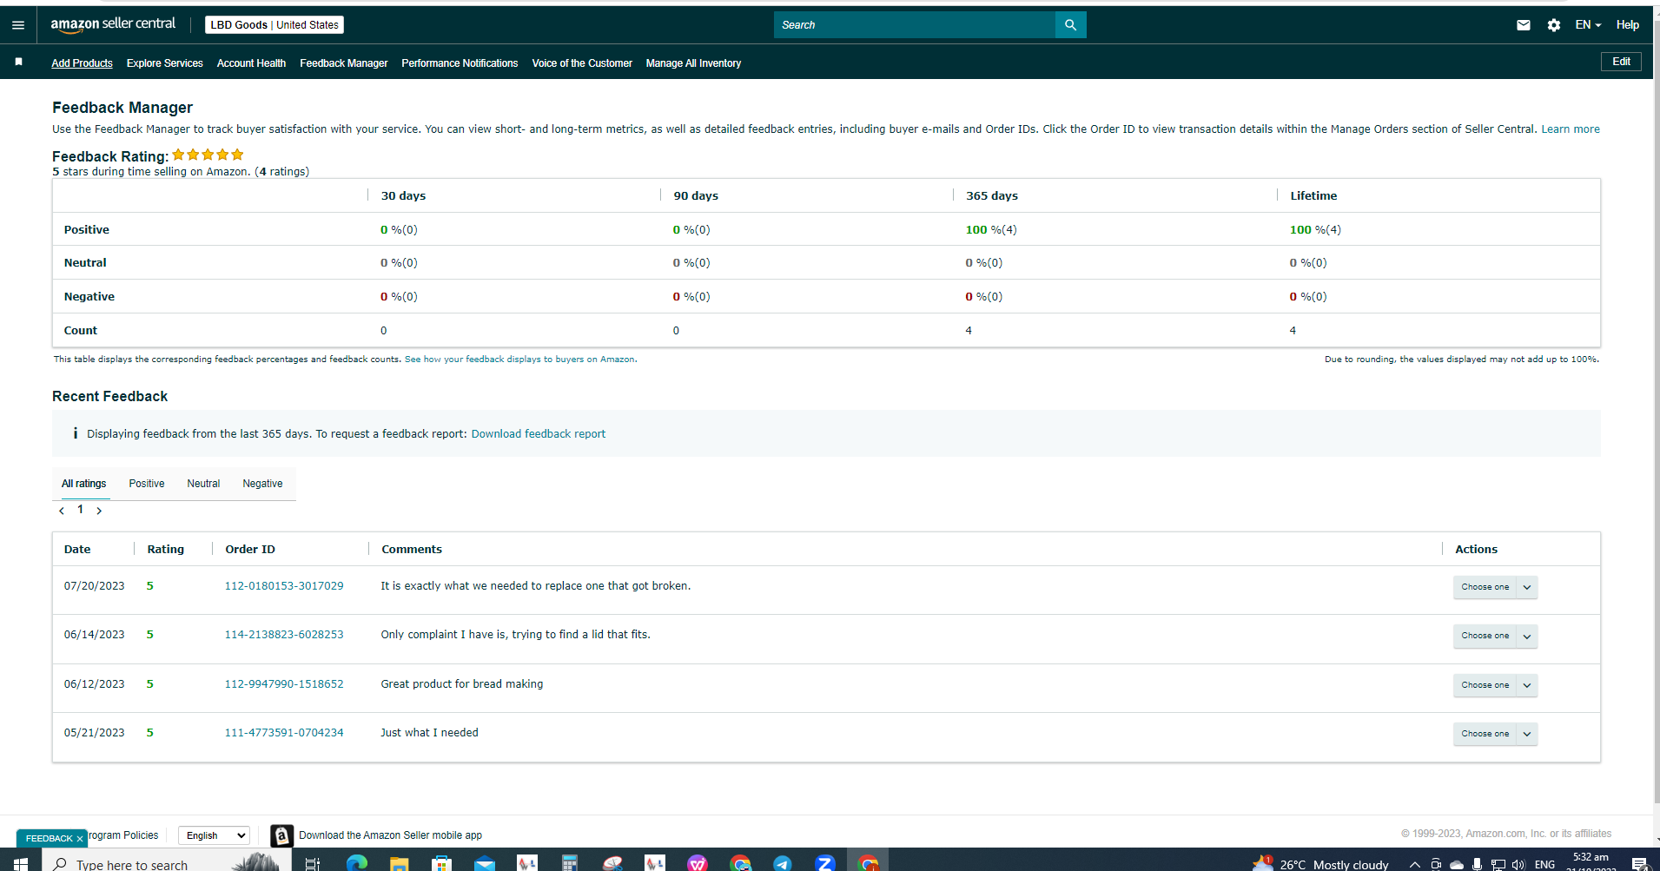Click the Windows Start button

(x=21, y=862)
